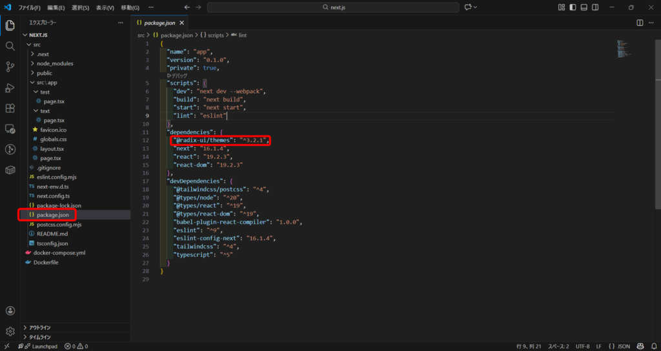Viewport: 661px width, 351px height.
Task: Open the Manage gear icon
Action: pos(10,331)
